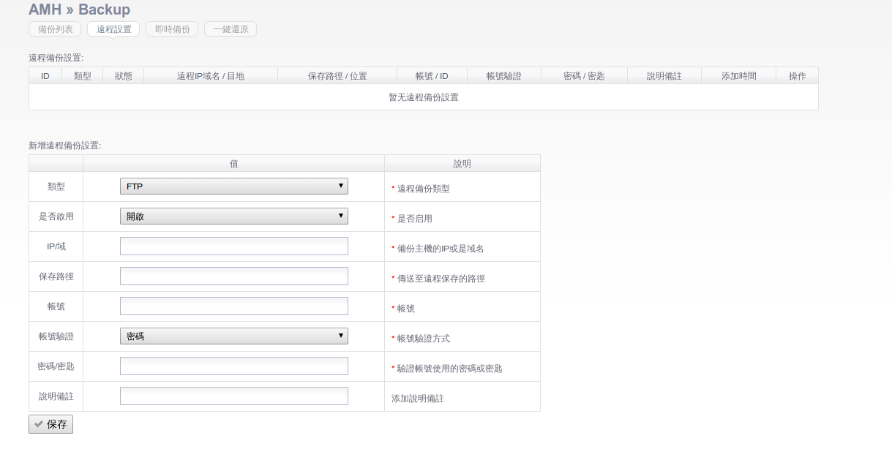The height and width of the screenshot is (449, 892).
Task: Click the 說明備註 text field
Action: [x=233, y=396]
